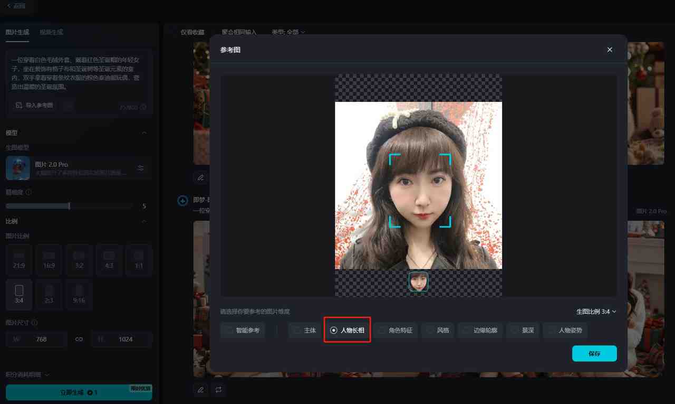Select the 人物长相 reference option
Screen dimensions: 675x404
(347, 330)
